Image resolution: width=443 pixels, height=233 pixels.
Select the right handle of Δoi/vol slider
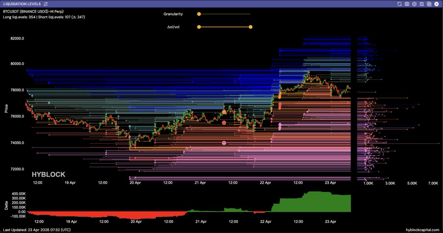tap(251, 27)
